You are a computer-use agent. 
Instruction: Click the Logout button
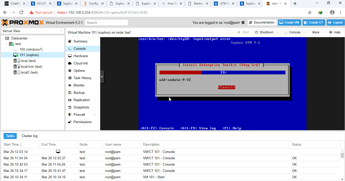(x=336, y=22)
